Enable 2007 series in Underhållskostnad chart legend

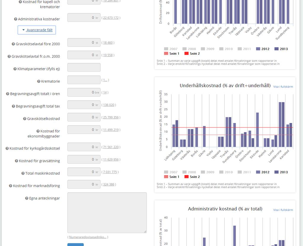tap(171, 172)
